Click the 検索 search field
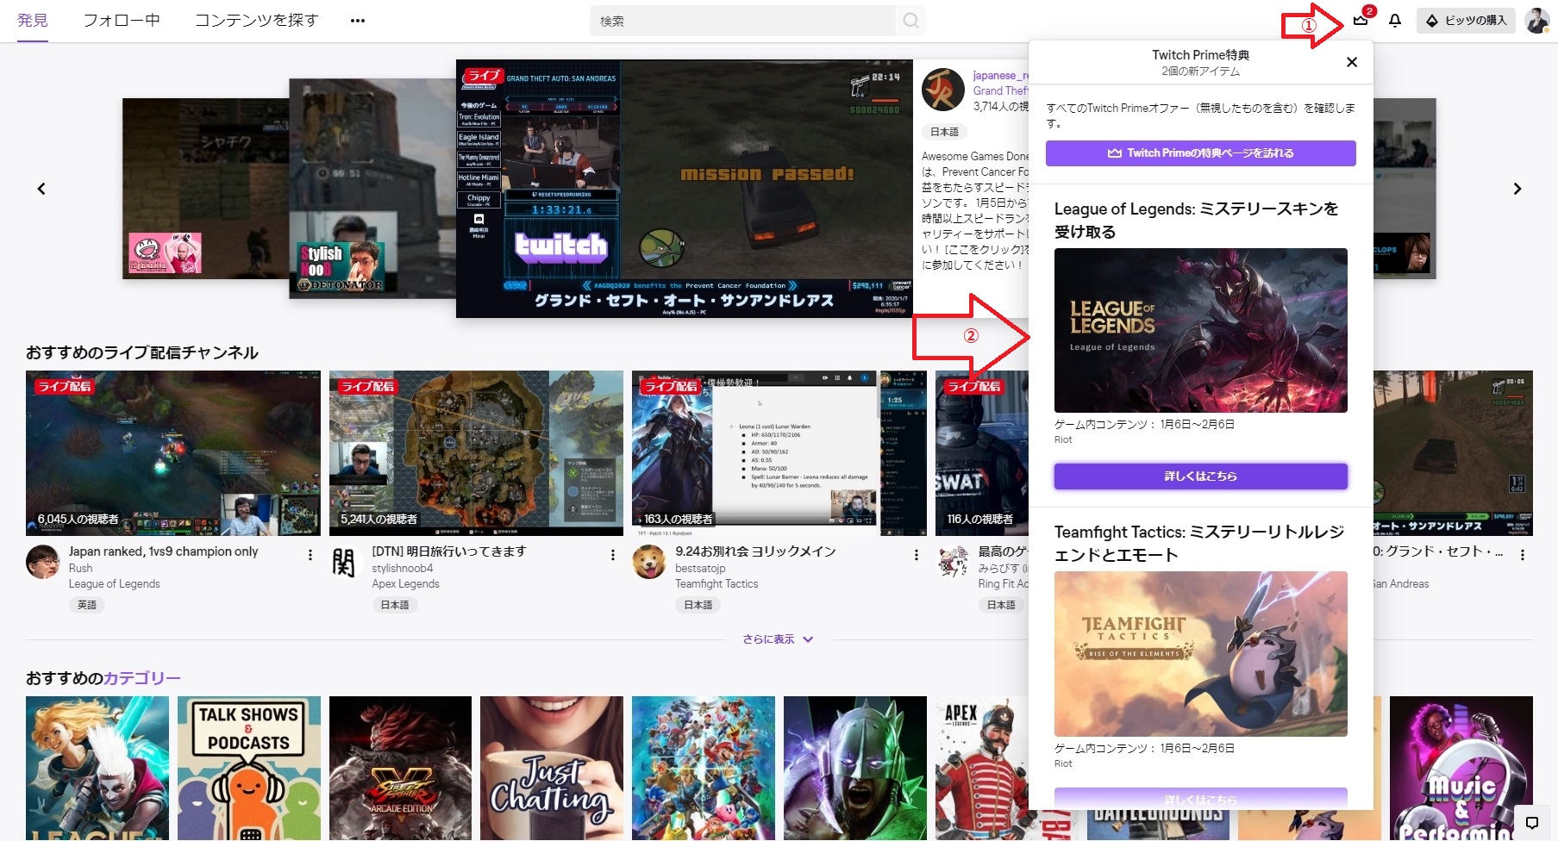Screen dimensions: 1558x841 pos(743,21)
